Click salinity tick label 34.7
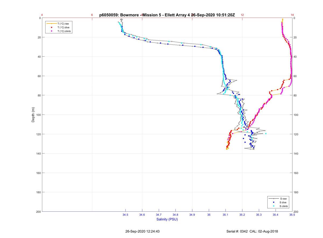 (x=159, y=215)
